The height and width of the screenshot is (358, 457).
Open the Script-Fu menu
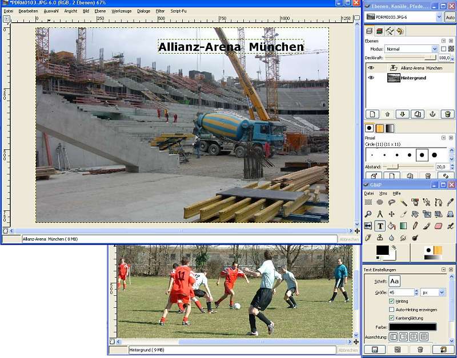178,11
